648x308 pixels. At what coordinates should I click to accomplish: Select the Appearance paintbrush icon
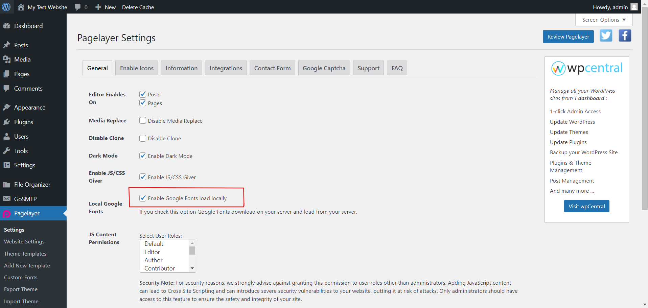7,107
